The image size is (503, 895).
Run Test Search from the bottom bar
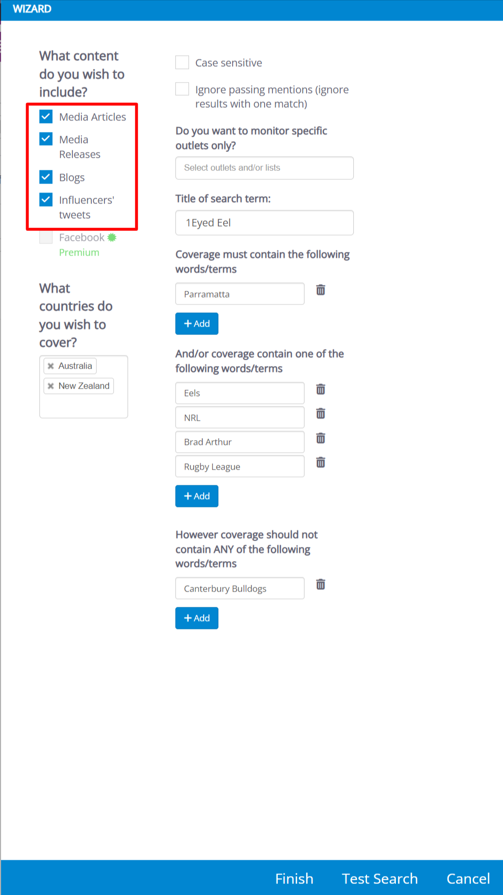pos(380,879)
